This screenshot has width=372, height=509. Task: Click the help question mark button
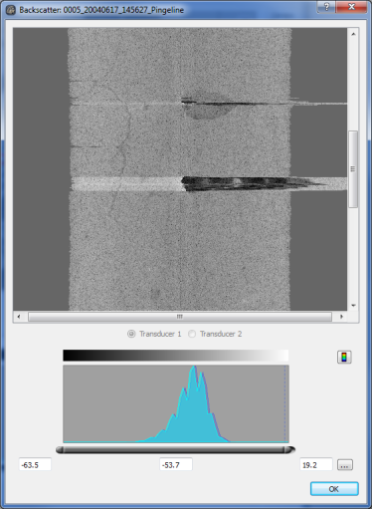(326, 7)
